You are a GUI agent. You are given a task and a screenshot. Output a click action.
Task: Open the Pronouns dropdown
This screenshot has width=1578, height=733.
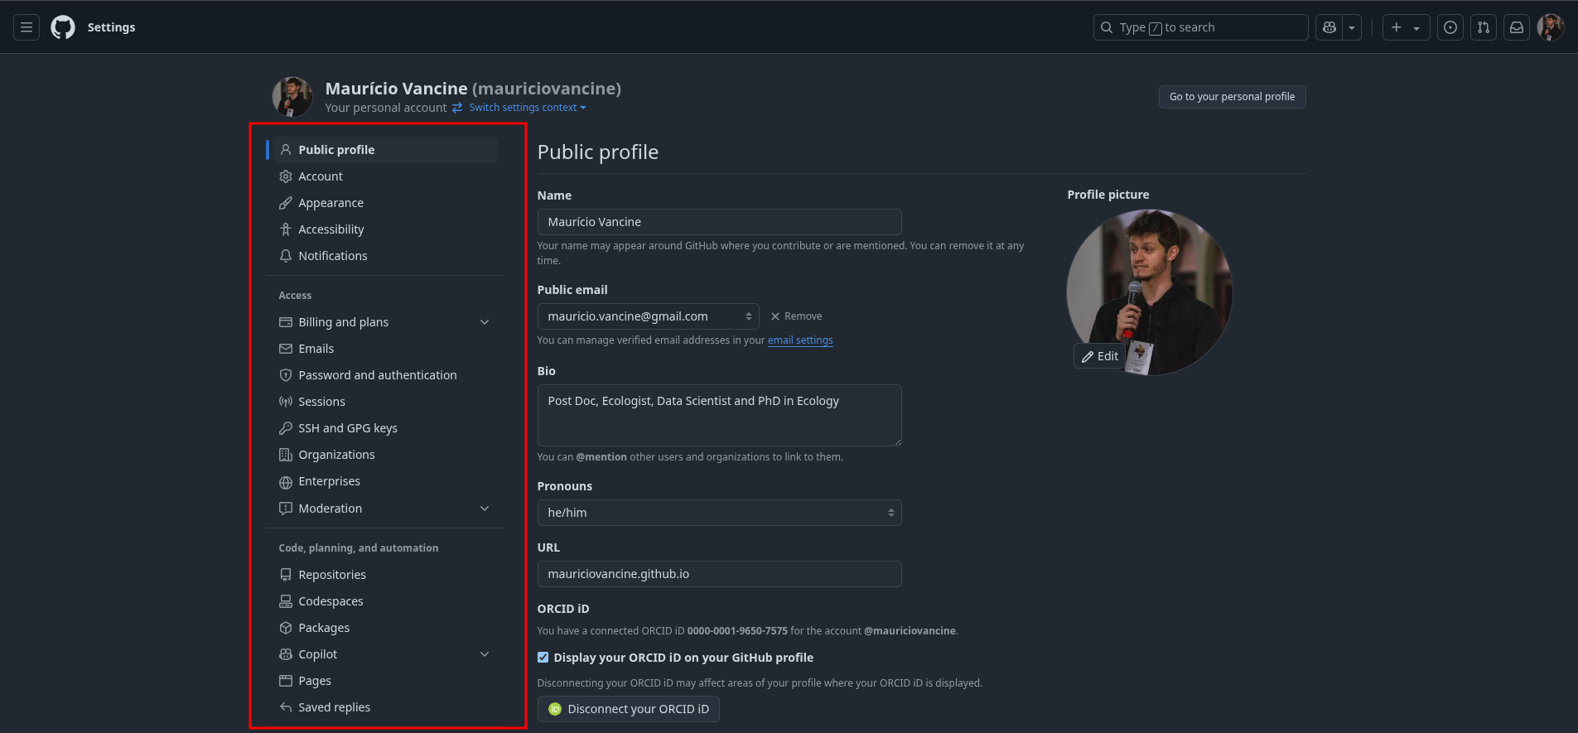click(x=719, y=513)
